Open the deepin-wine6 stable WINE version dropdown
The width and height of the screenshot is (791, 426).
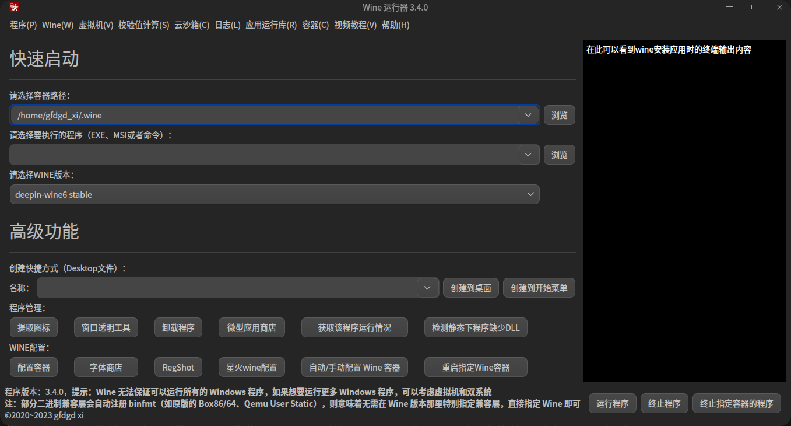[x=275, y=194]
